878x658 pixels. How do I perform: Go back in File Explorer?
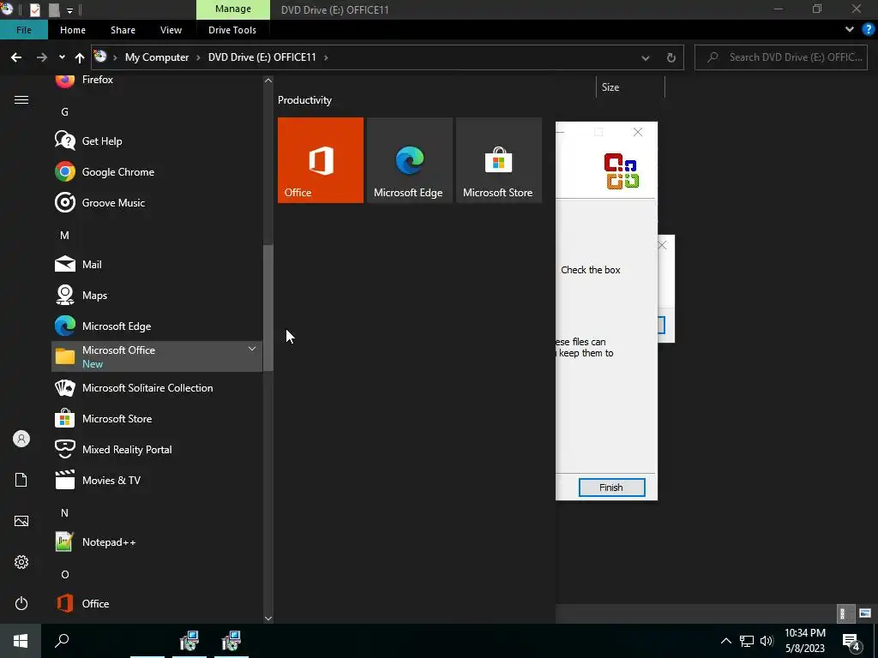16,57
